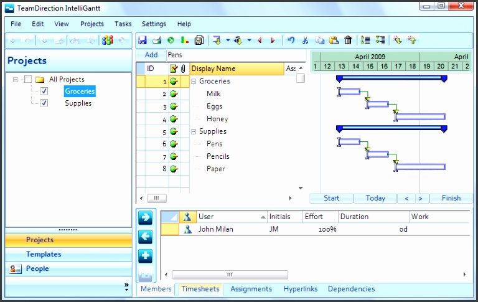
Task: Click the Cut scissors icon
Action: click(305, 40)
